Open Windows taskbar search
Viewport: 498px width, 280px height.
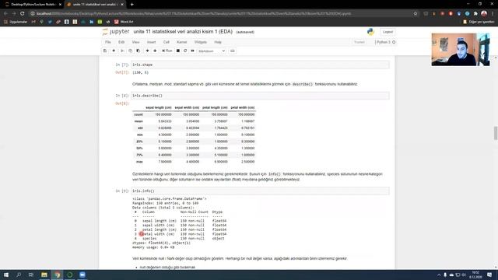(x=19, y=275)
